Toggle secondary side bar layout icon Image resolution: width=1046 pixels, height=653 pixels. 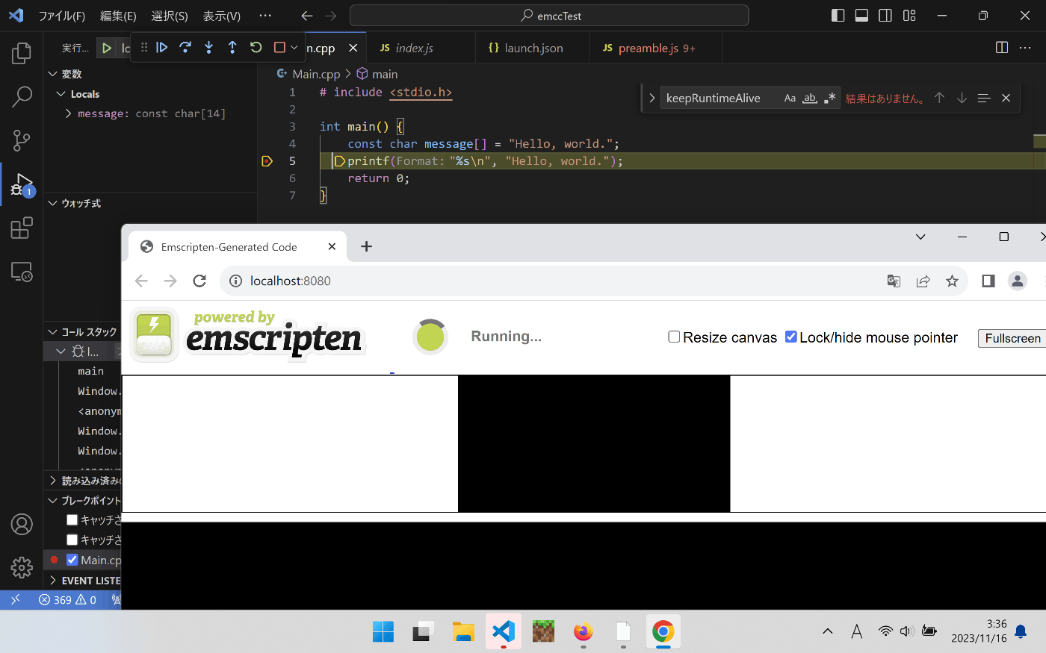click(885, 16)
